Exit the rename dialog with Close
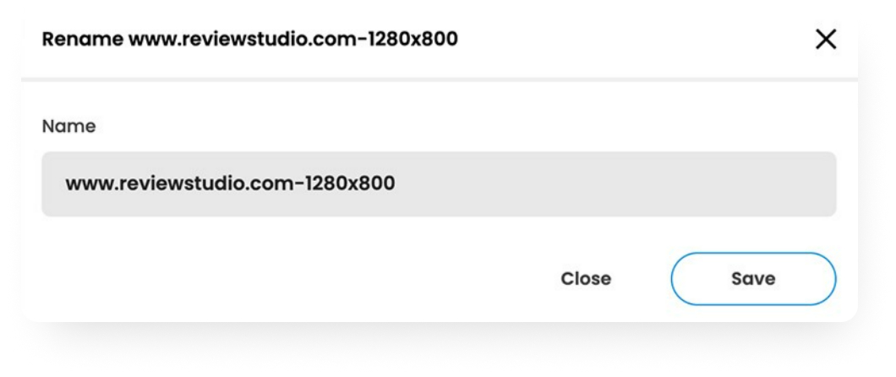This screenshot has width=896, height=377. pos(586,278)
